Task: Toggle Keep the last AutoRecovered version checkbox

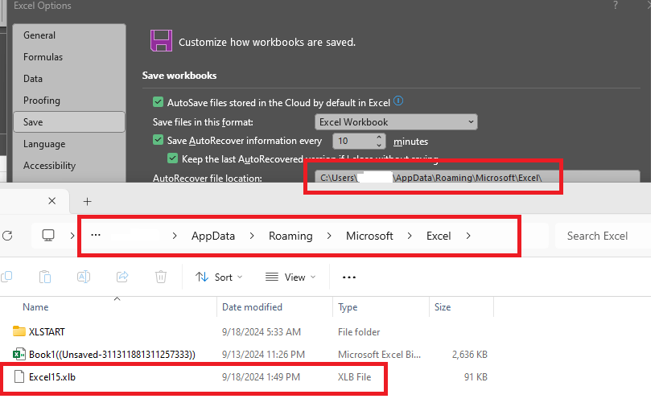Action: tap(172, 158)
